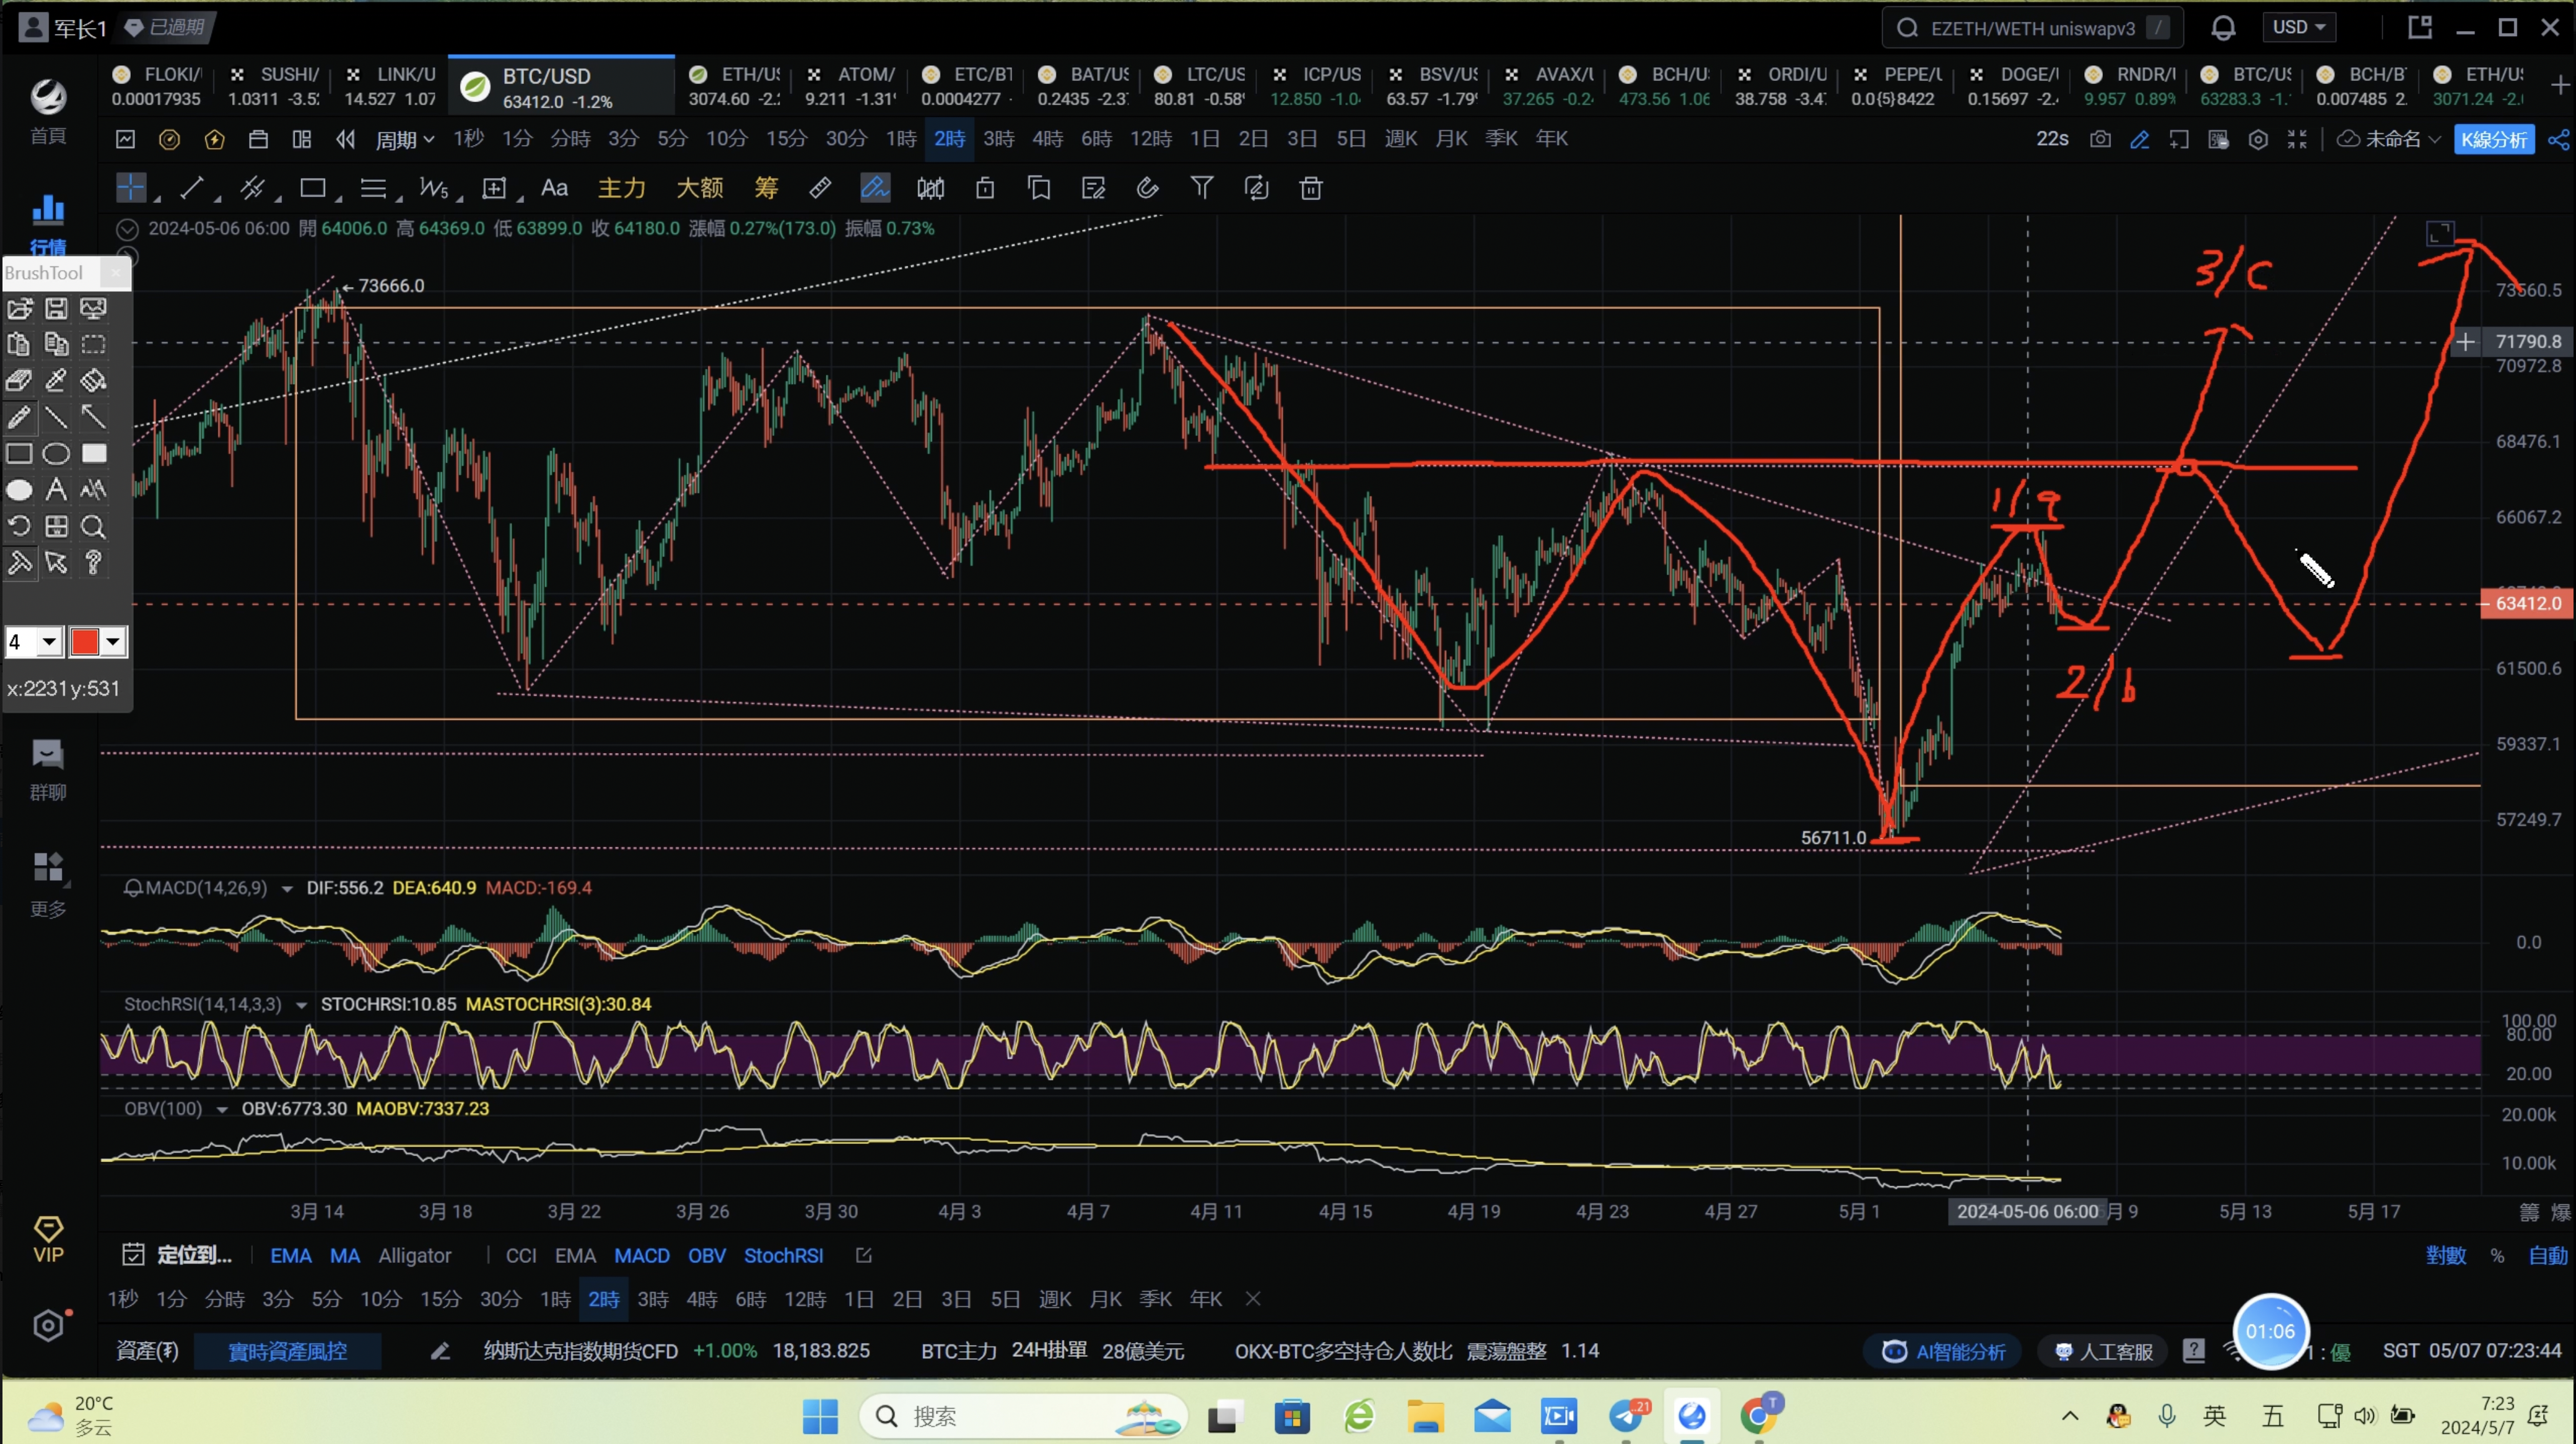Toggle the MA overlay indicator

[344, 1255]
